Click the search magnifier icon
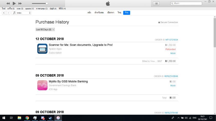The width and height of the screenshot is (216, 121). click(x=172, y=3)
